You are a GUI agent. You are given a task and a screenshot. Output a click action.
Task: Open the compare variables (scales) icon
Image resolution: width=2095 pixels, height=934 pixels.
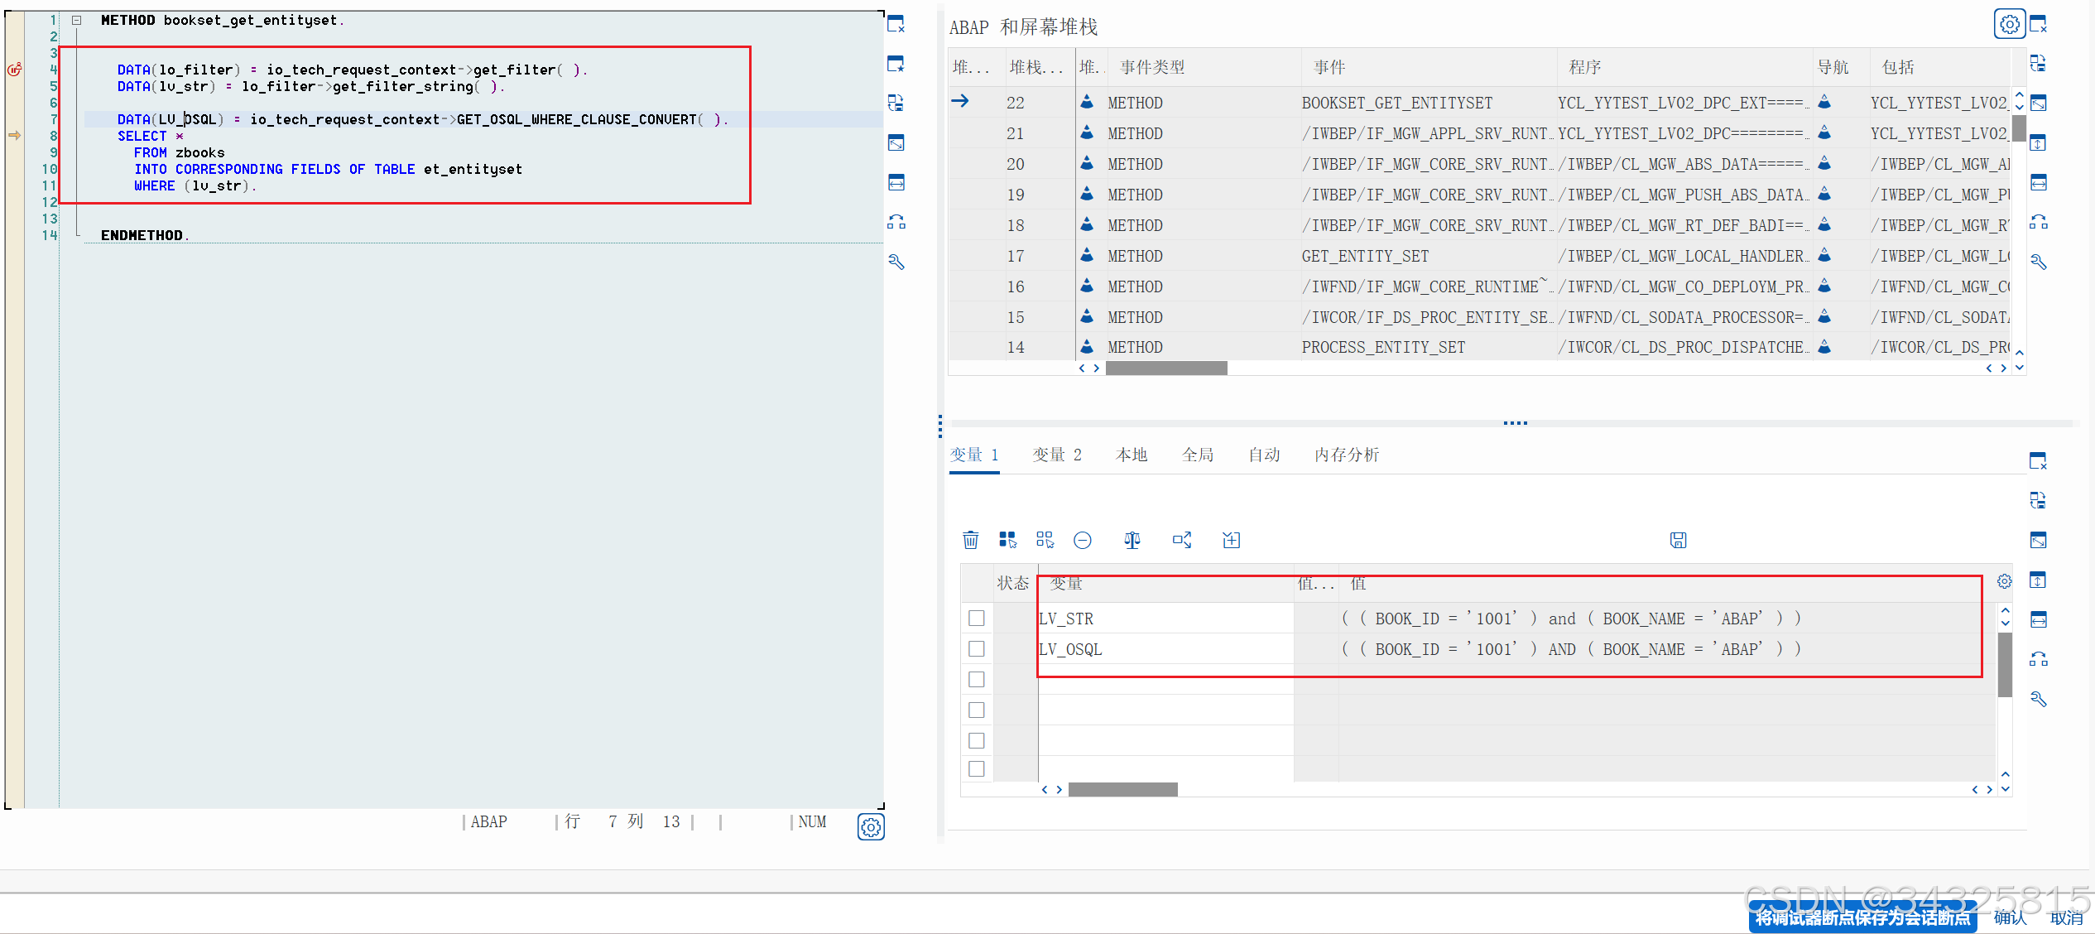point(1132,540)
